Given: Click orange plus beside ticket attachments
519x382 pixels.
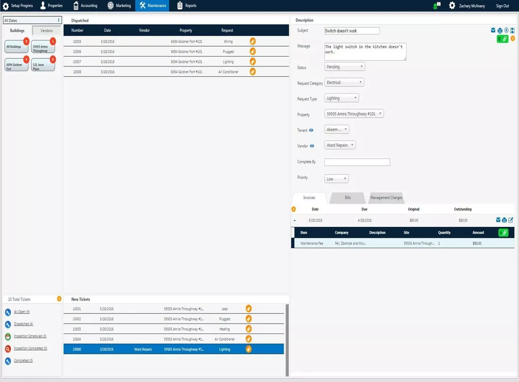Looking at the screenshot, I should 513,39.
